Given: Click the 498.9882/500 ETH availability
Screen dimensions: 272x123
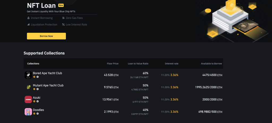Looking at the screenshot, I should point(210,112).
